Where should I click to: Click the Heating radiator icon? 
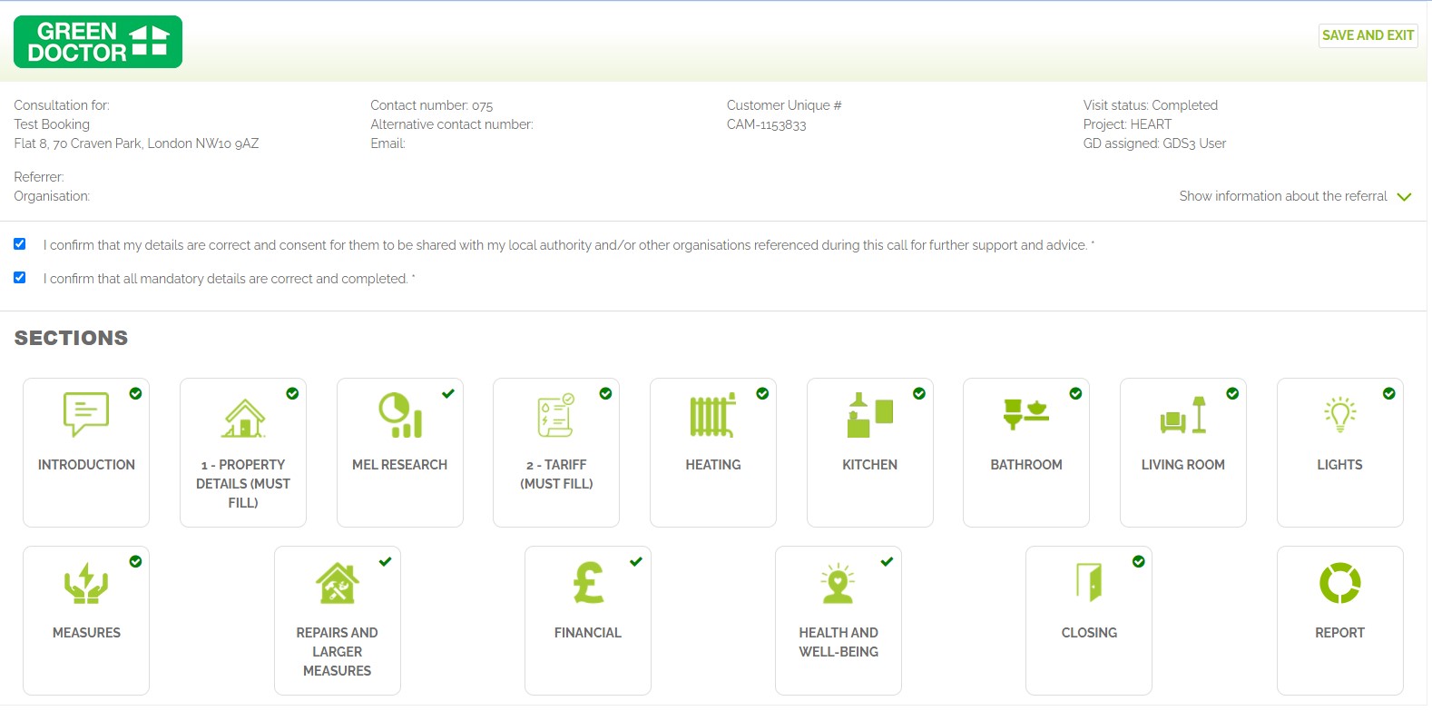[712, 416]
